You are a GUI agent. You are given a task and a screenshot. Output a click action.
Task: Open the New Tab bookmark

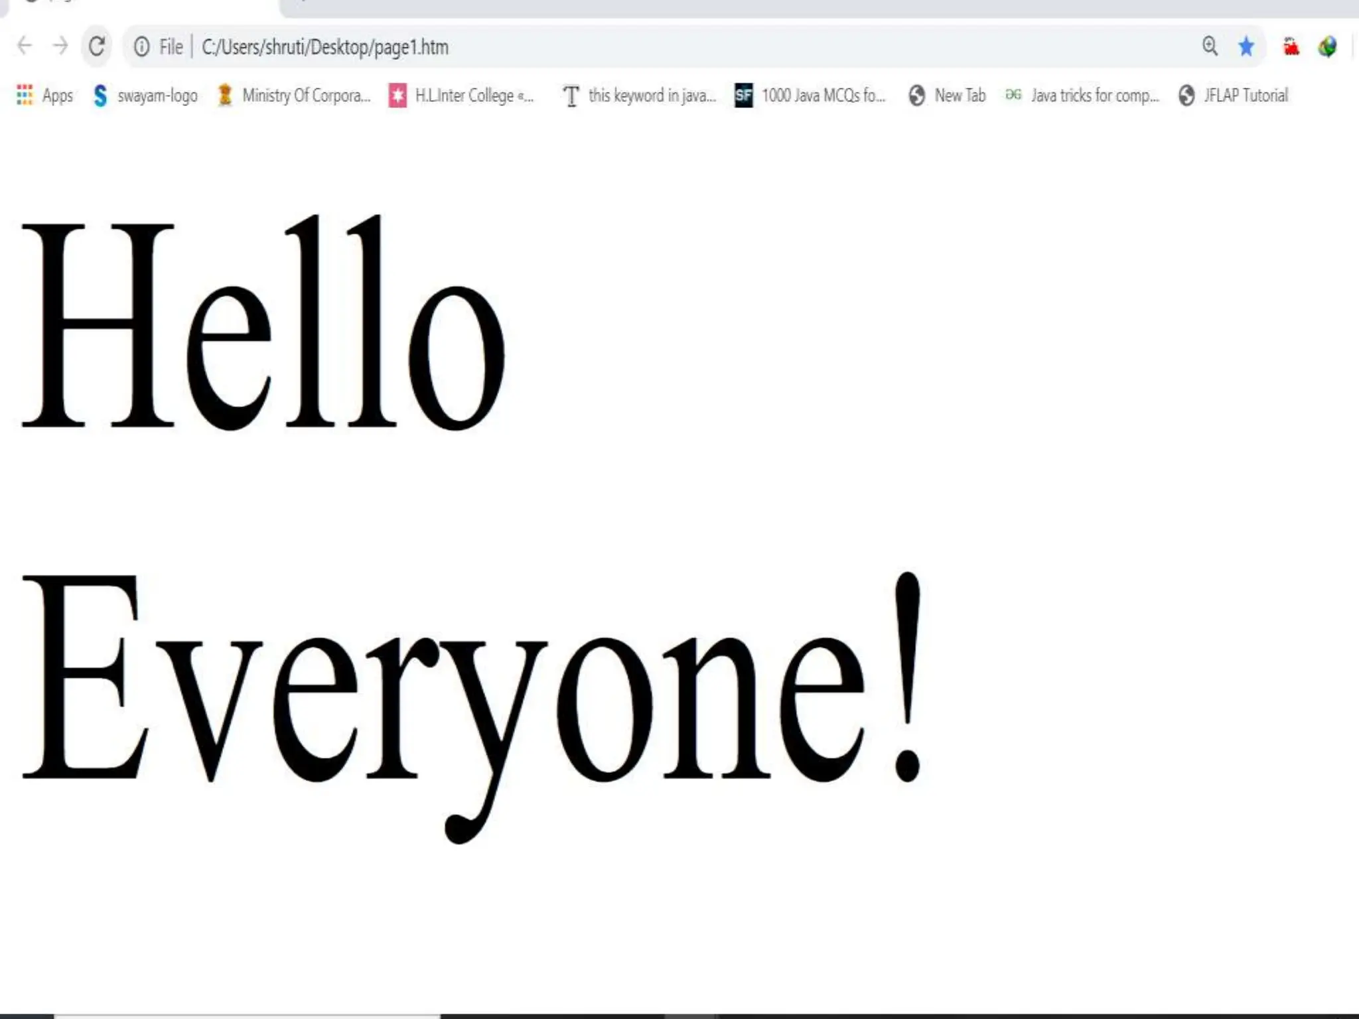947,96
